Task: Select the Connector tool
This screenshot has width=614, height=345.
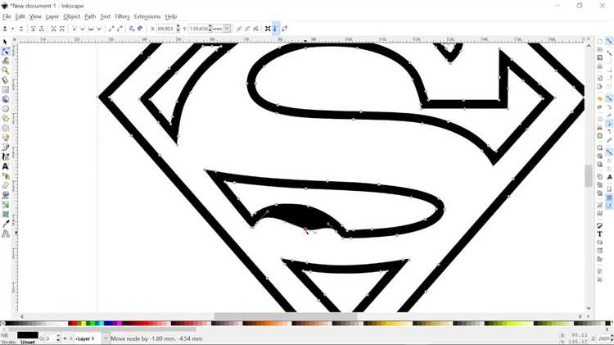Action: tap(5, 234)
